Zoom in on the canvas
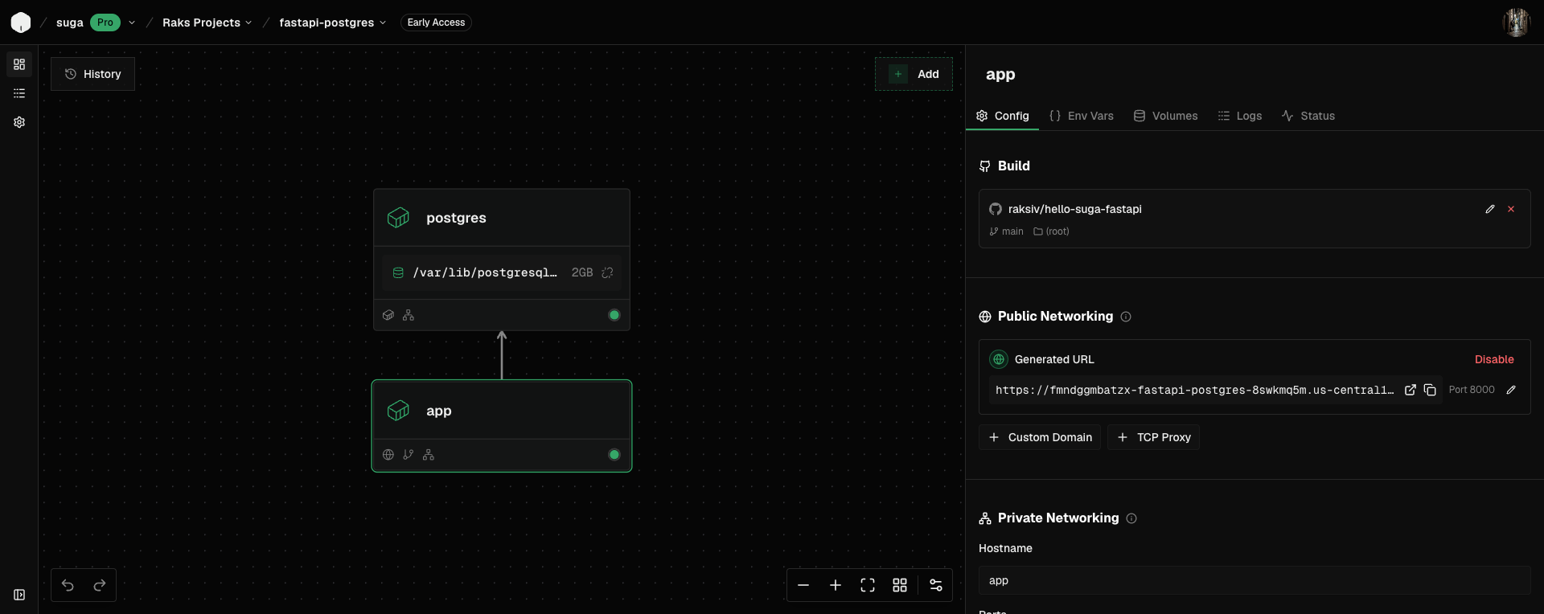 [836, 585]
